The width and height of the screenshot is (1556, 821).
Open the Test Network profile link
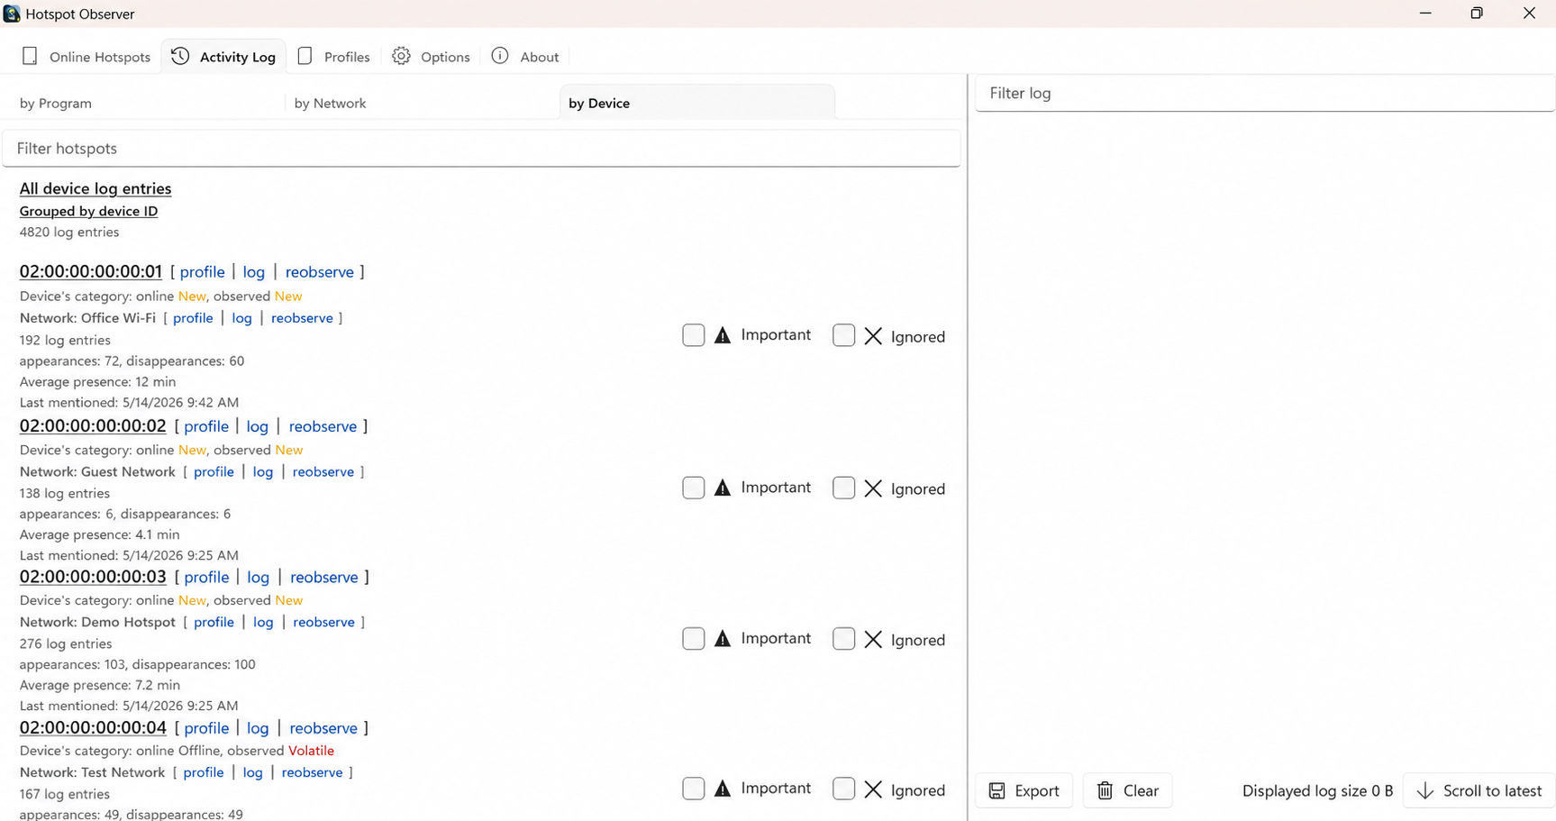coord(204,773)
